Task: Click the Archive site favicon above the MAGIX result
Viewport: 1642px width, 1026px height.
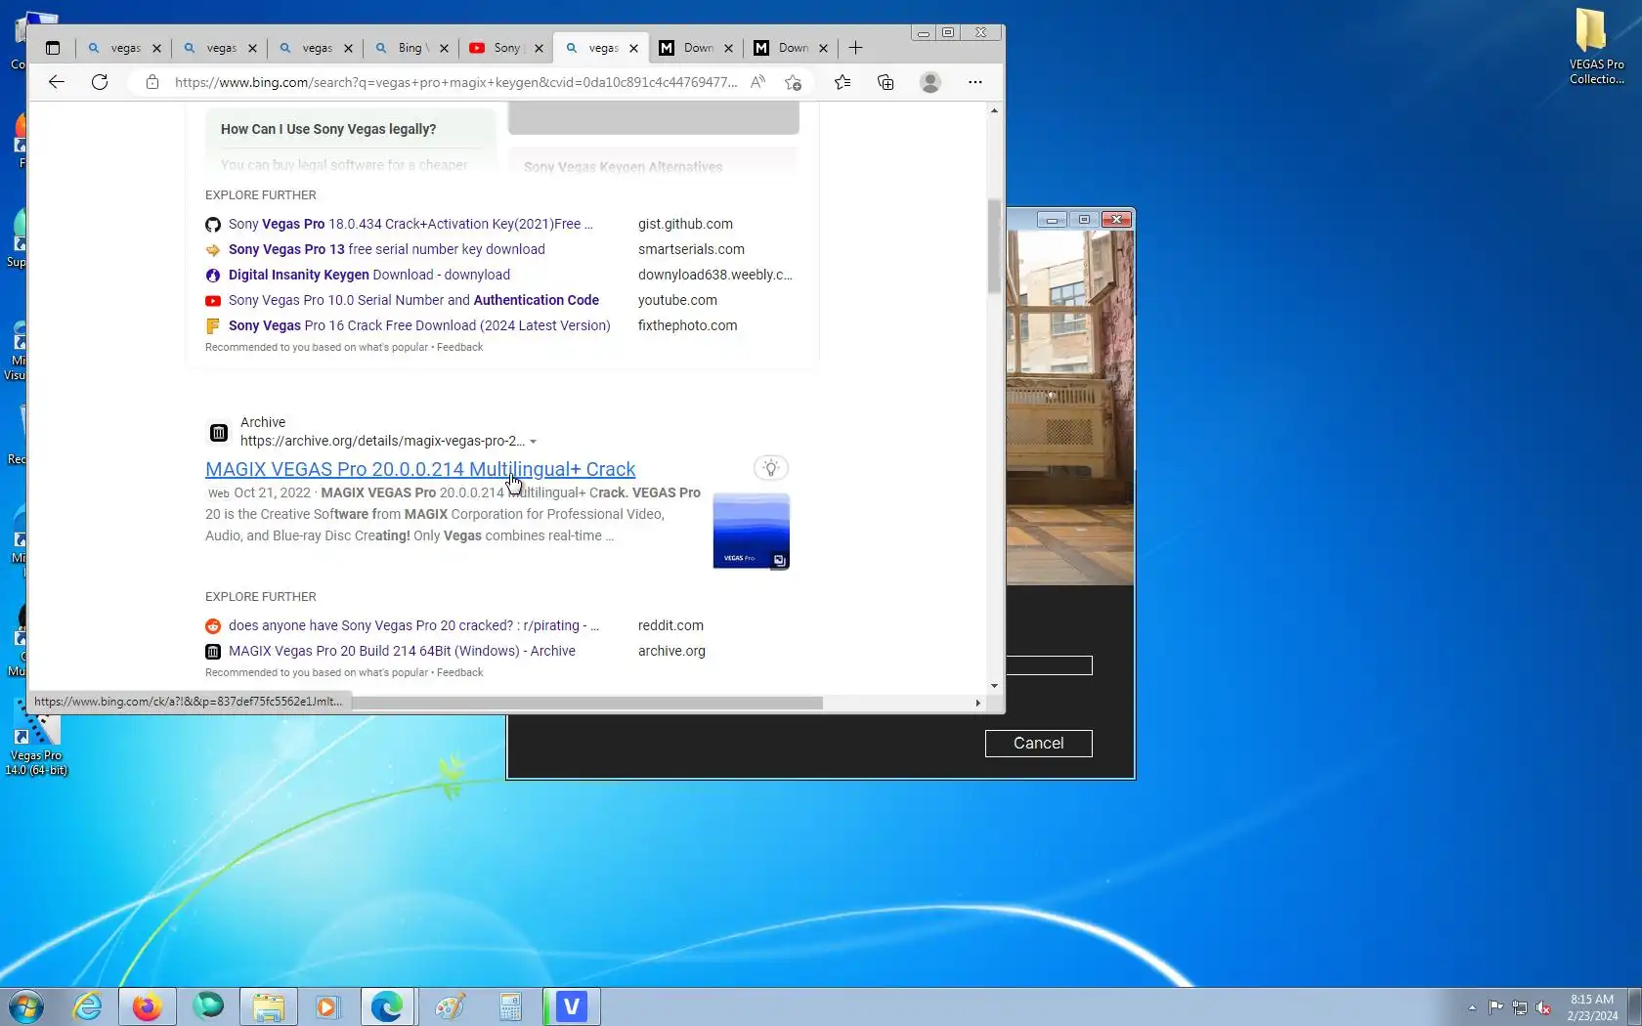Action: point(219,432)
